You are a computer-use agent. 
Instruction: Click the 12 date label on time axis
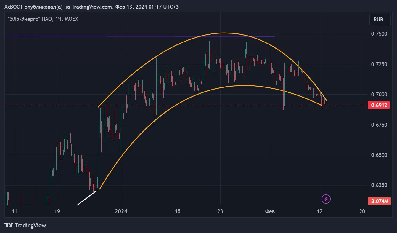(x=319, y=211)
